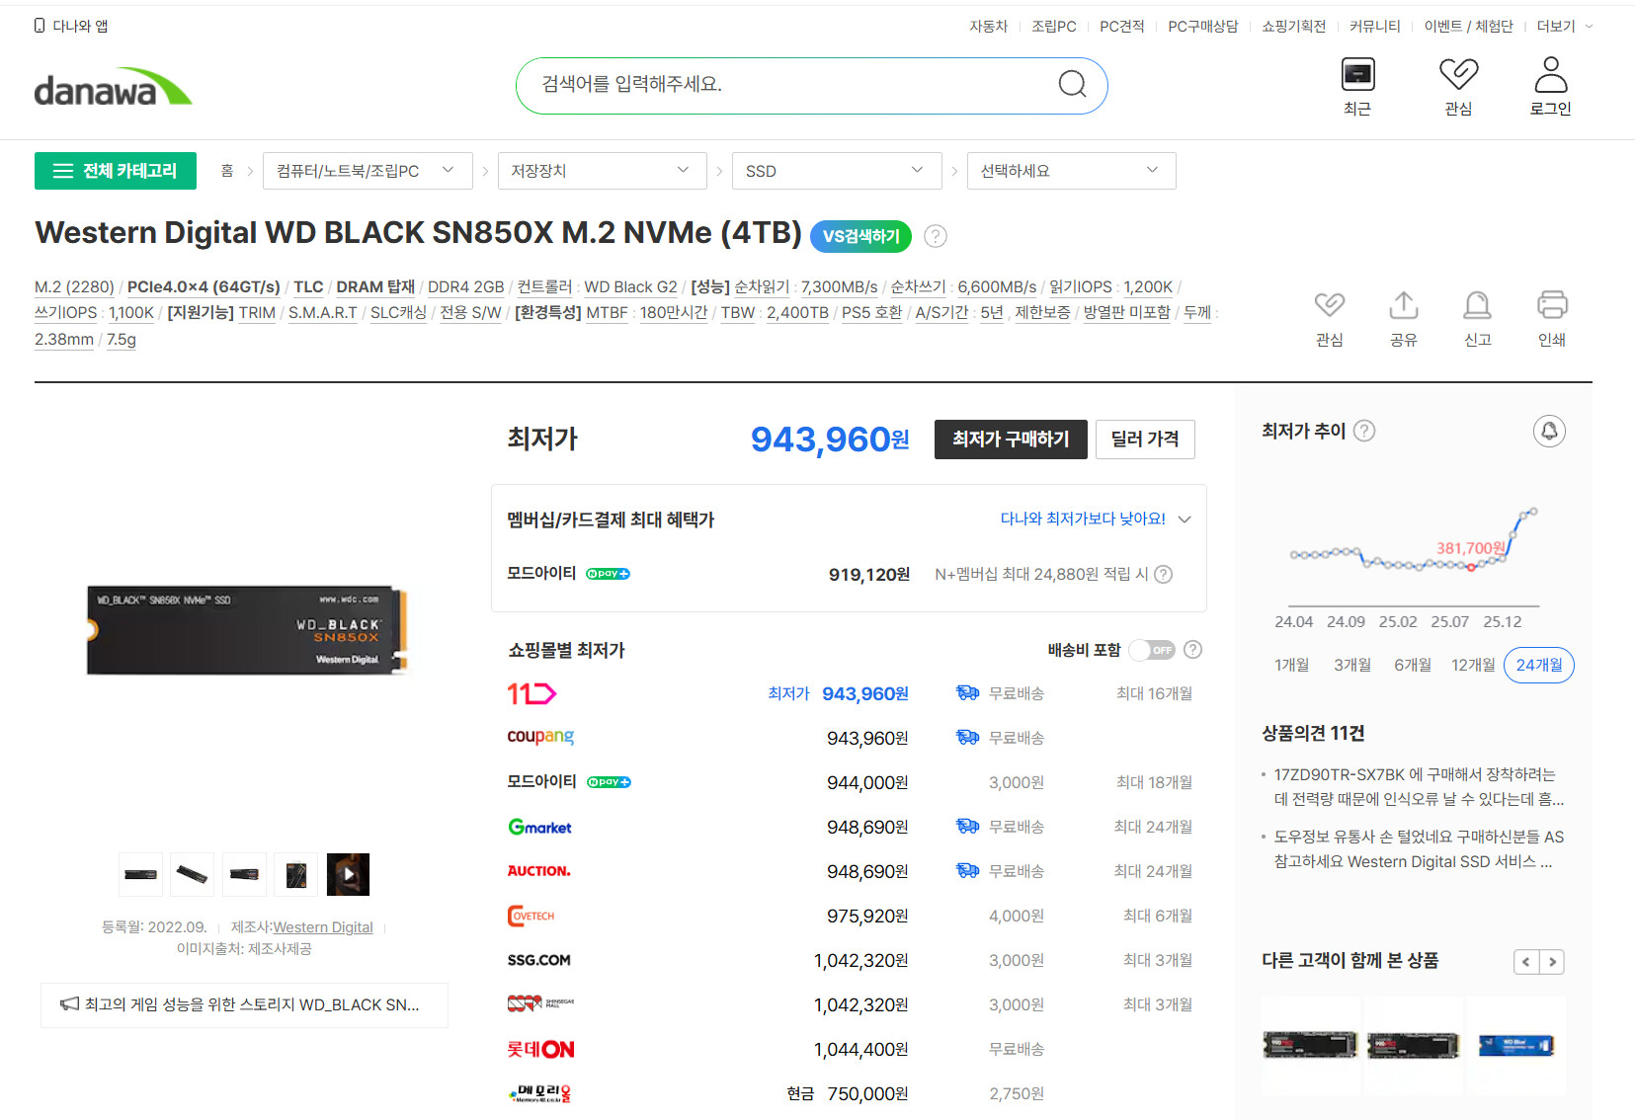Play the product video thumbnail
1635x1120 pixels.
348,875
